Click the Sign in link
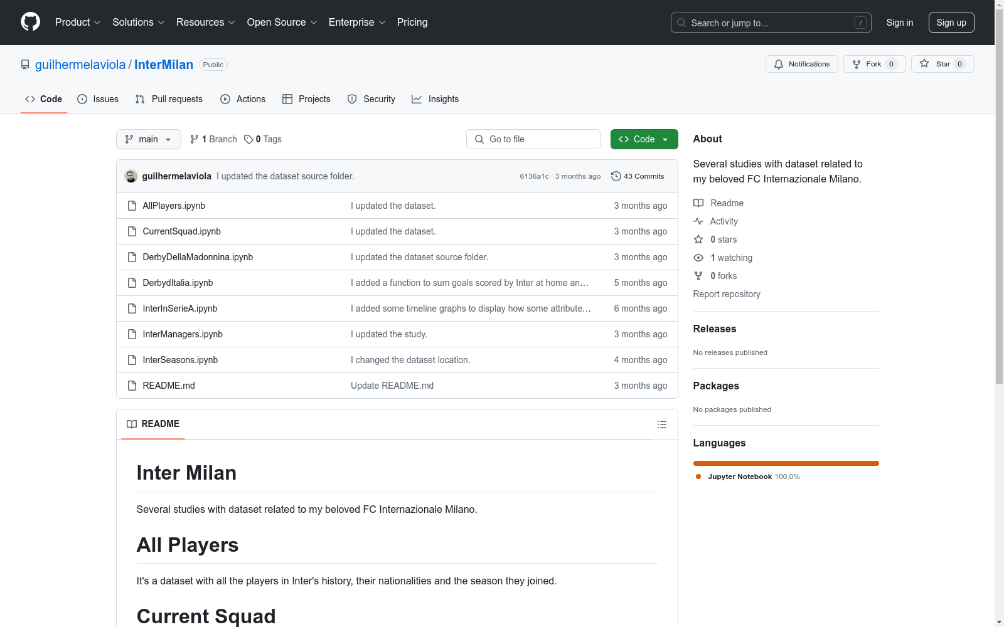This screenshot has width=1004, height=627. pyautogui.click(x=900, y=23)
